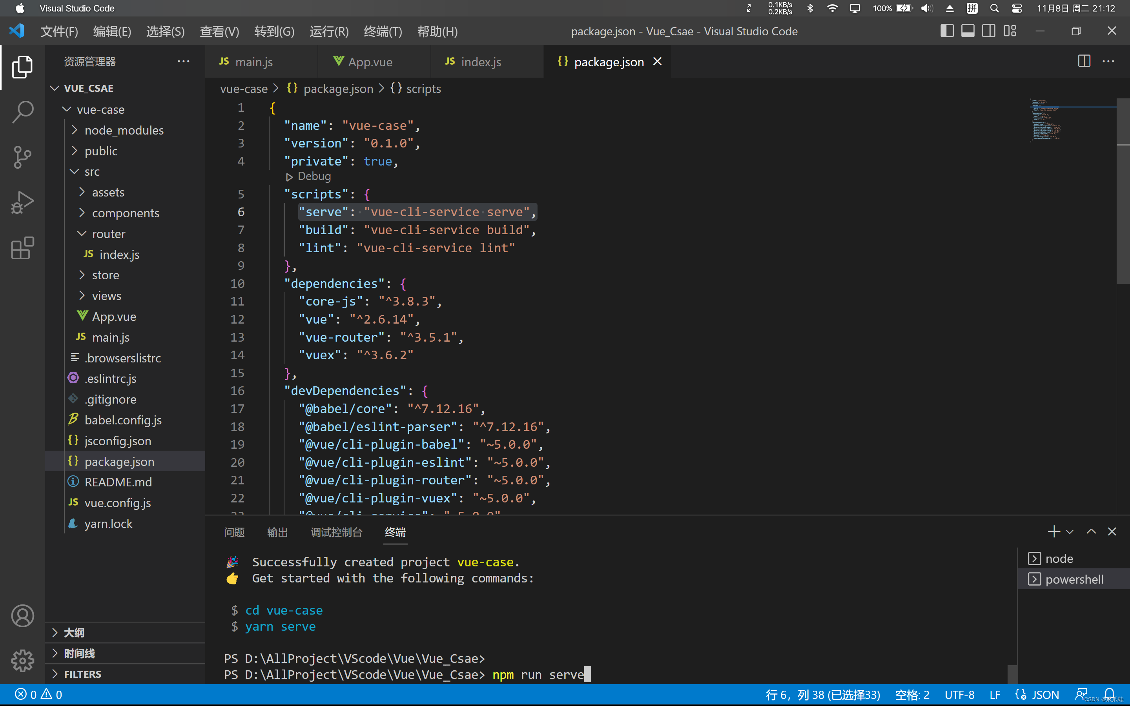Open the Explorer view in activity bar
Screen dimensions: 1130x706
tap(22, 67)
